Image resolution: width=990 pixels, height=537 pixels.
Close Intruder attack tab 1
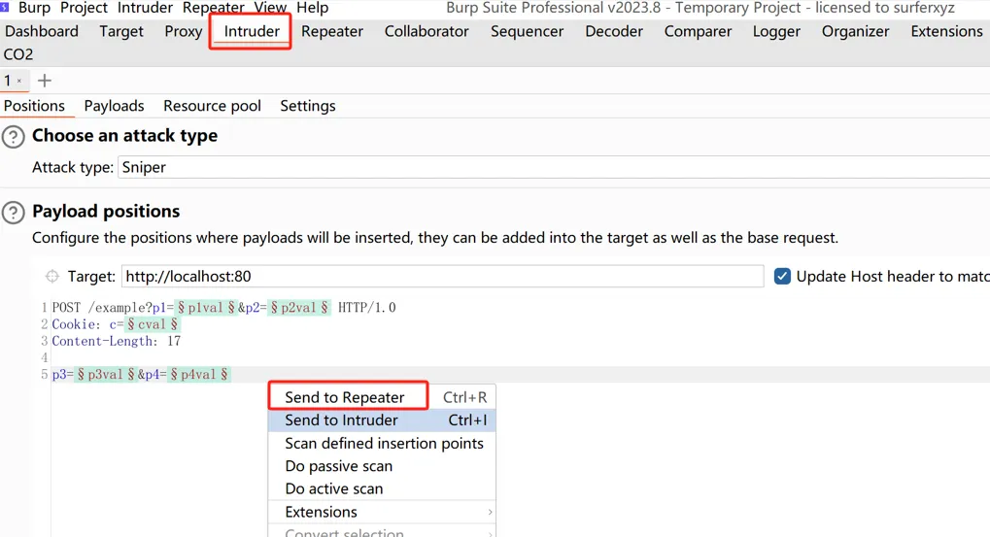19,81
